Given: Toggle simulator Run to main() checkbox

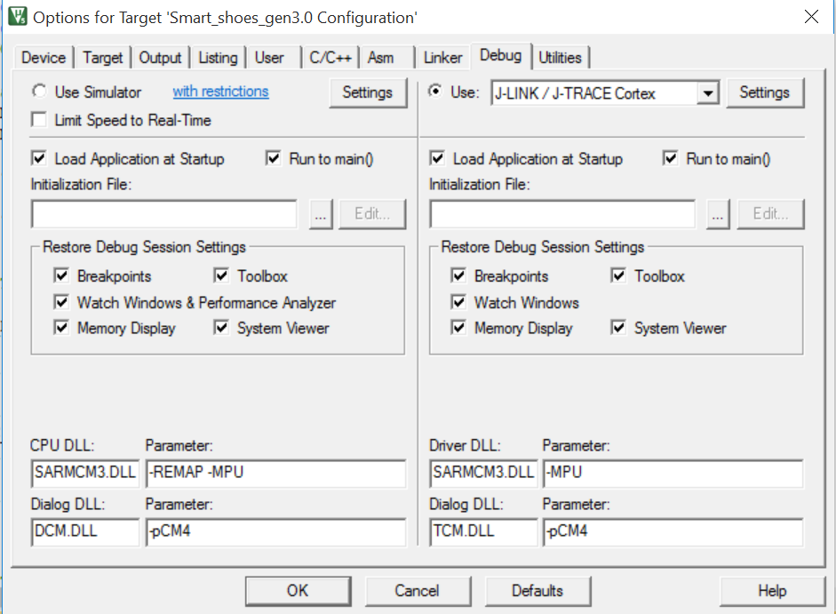Looking at the screenshot, I should pos(273,158).
